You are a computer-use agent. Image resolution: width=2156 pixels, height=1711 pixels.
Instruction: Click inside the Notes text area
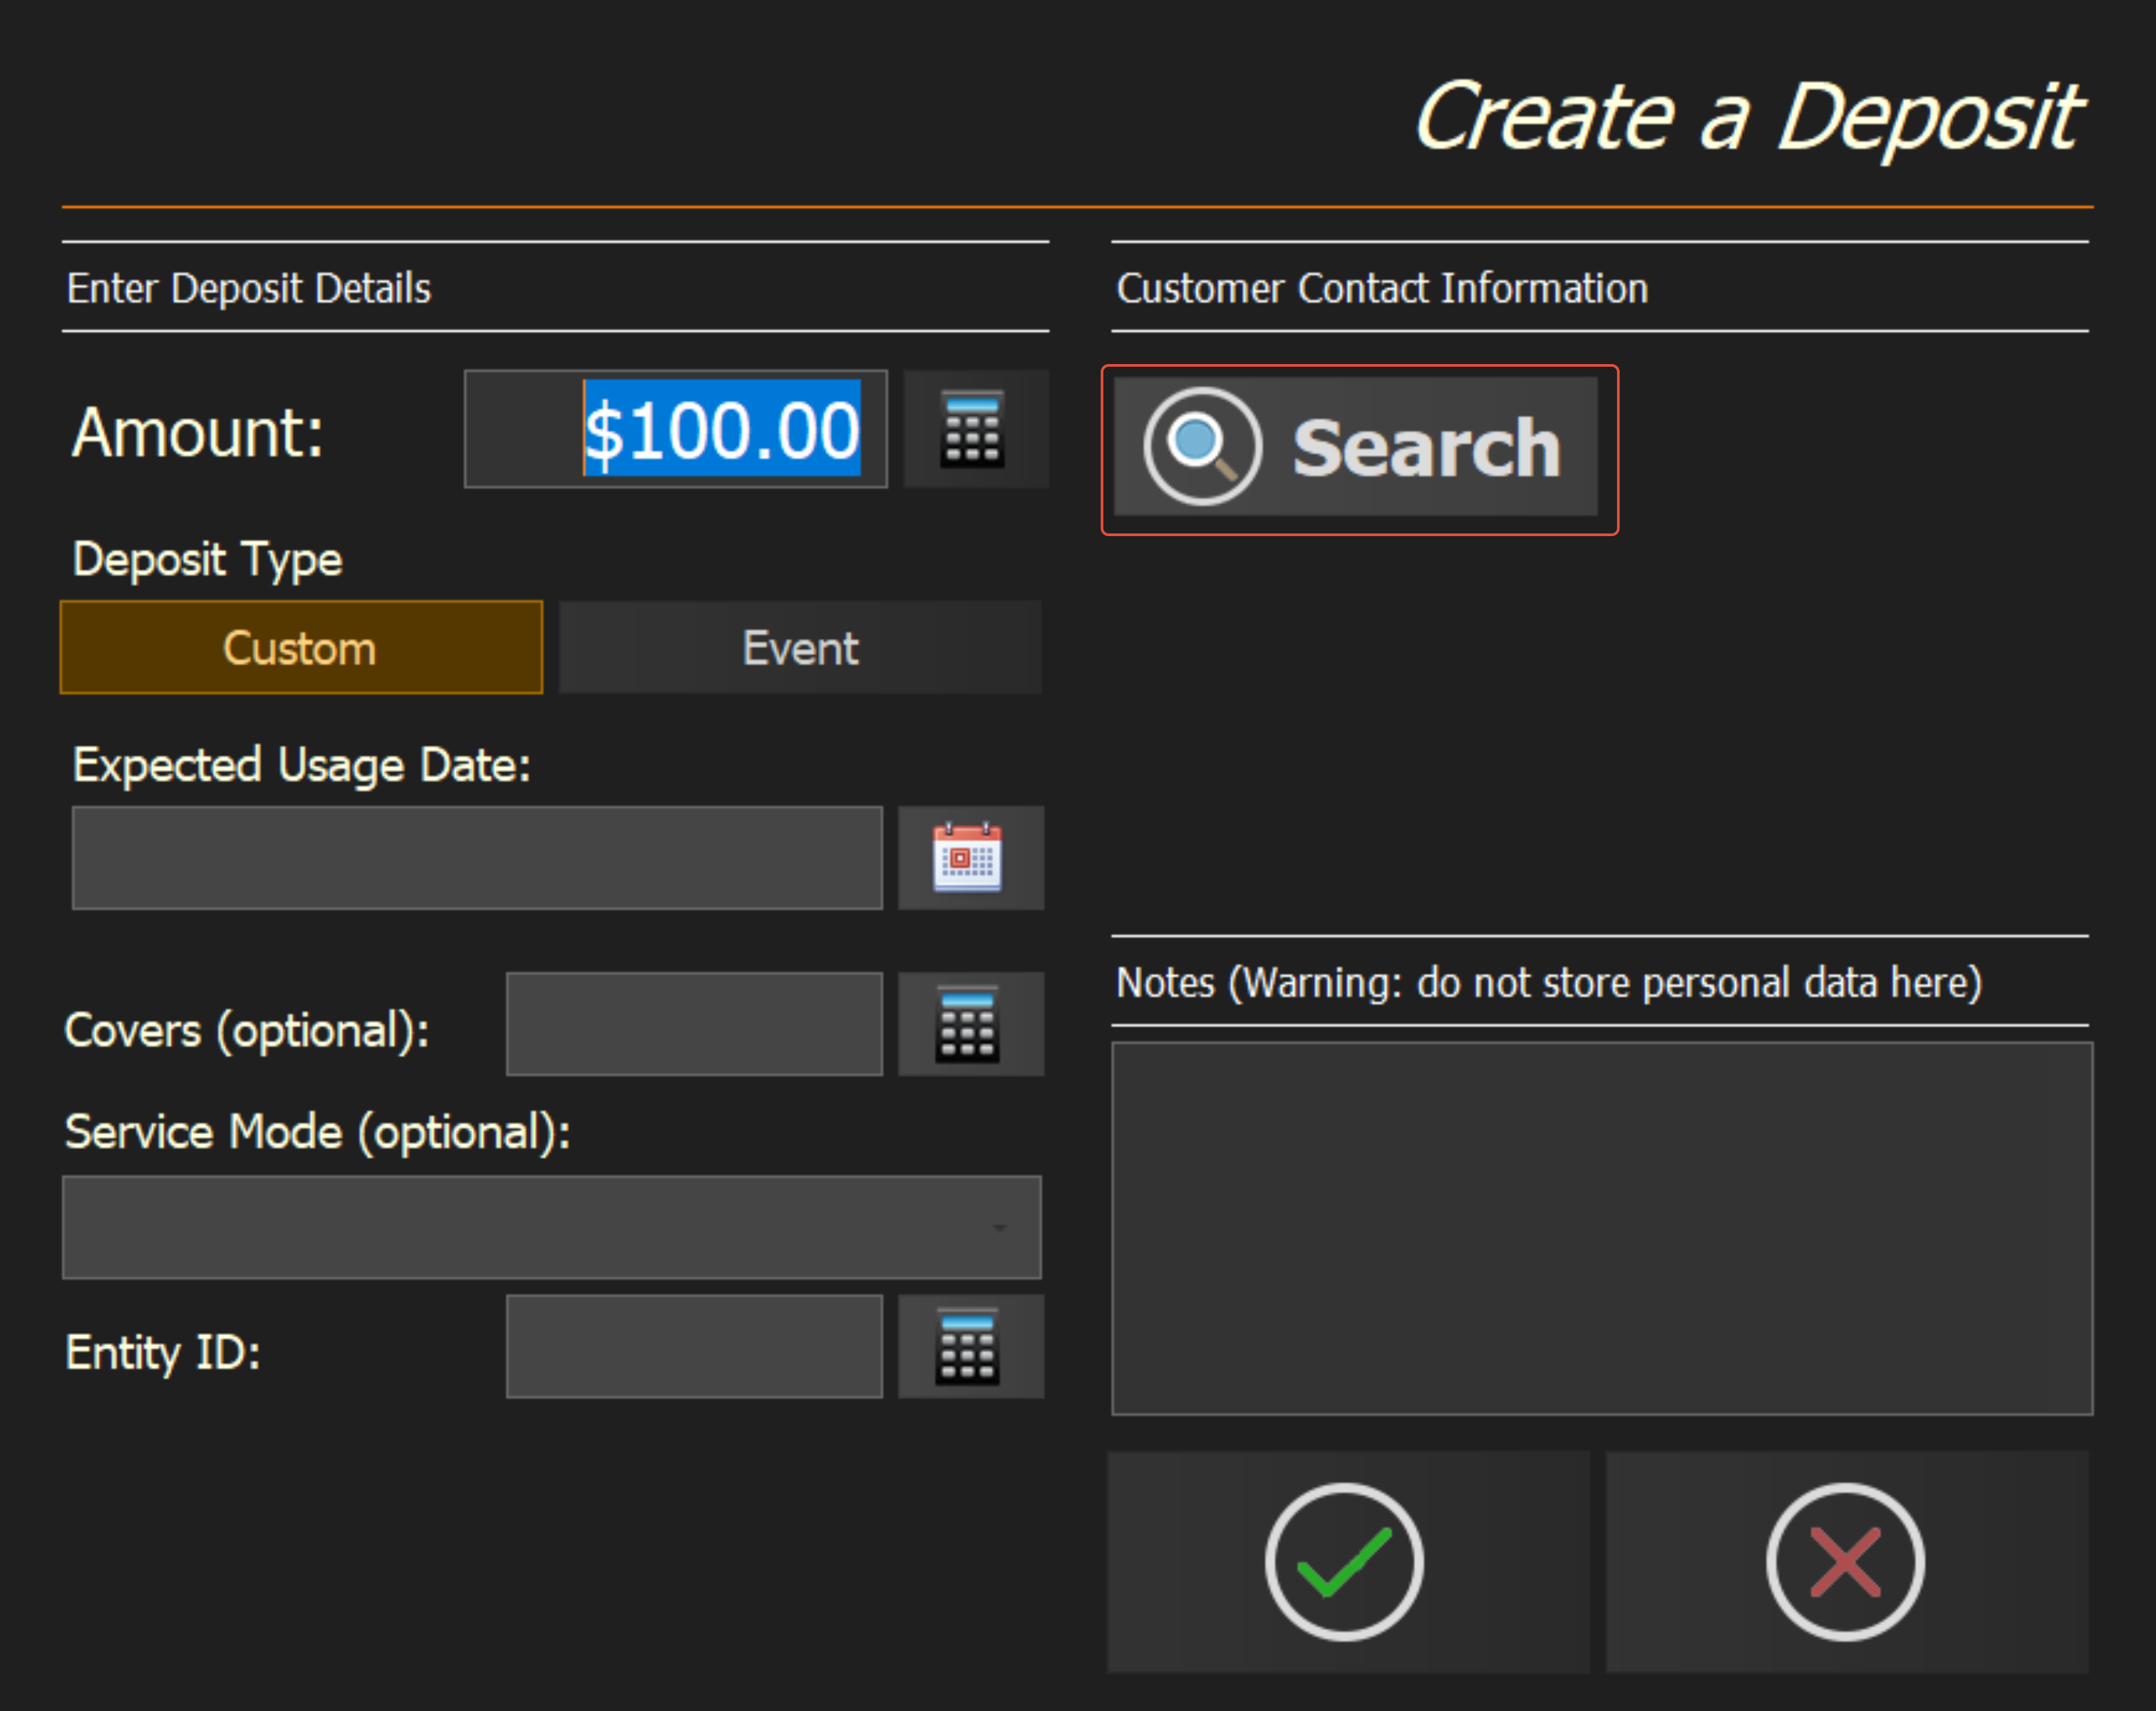[1601, 1228]
